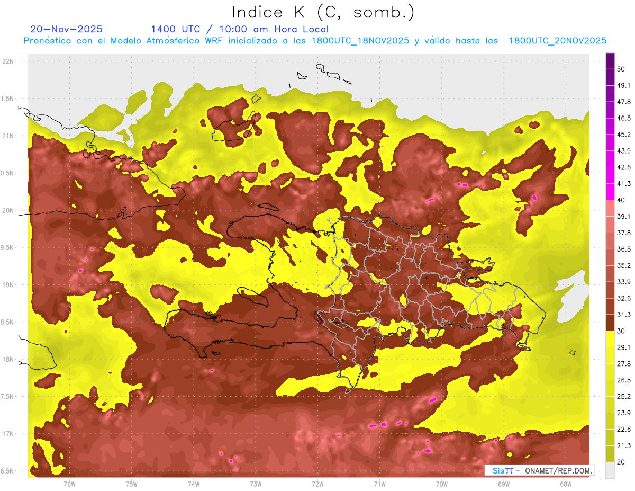The image size is (635, 491).
Task: Click the colorbar value 32.6
Action: 623,298
